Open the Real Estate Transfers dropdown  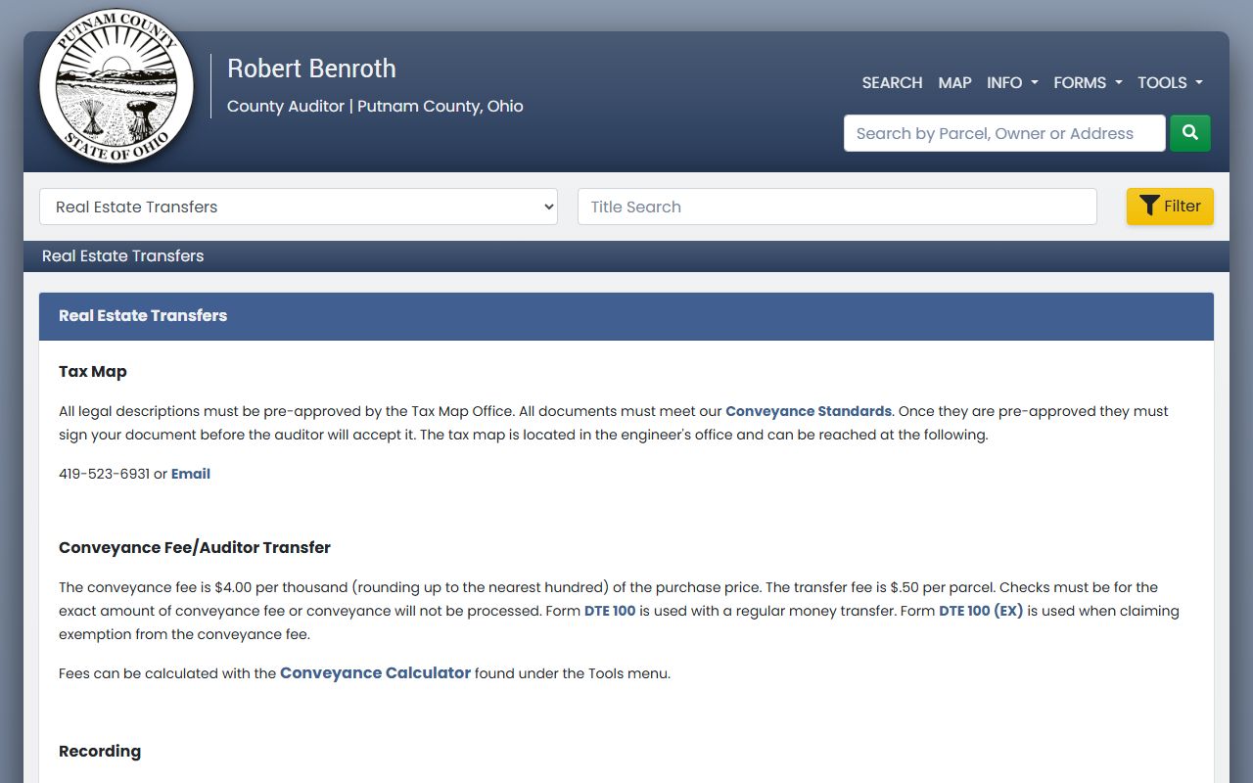299,207
